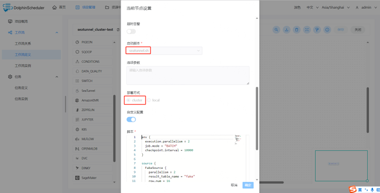Open 工作流定义 in sidebar
Viewport: 380px width, 193px height.
(x=31, y=55)
